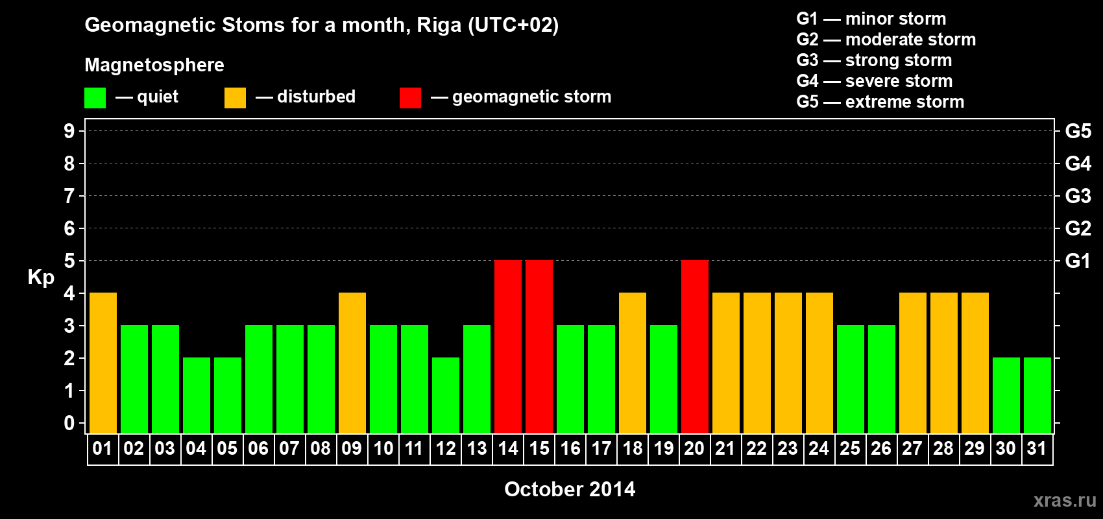Screen dimensions: 1103x519
Task: Click the red geomagnetic storm legend swatch
Action: pos(410,98)
